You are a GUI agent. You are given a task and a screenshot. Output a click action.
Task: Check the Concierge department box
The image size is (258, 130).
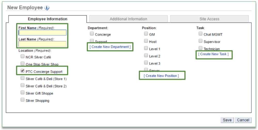click(92, 34)
